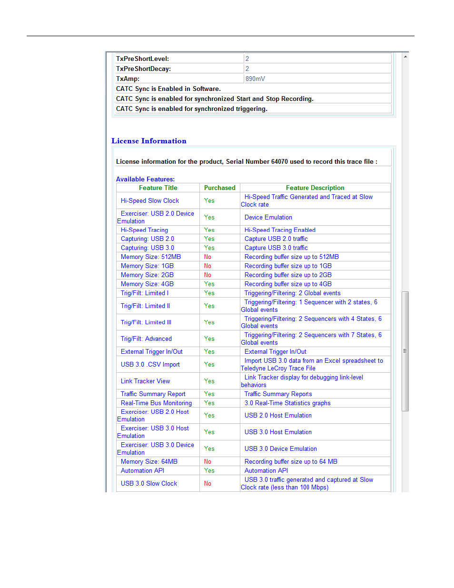
Task: Select the Capturing: USB 3.0 feature
Action: pos(148,248)
